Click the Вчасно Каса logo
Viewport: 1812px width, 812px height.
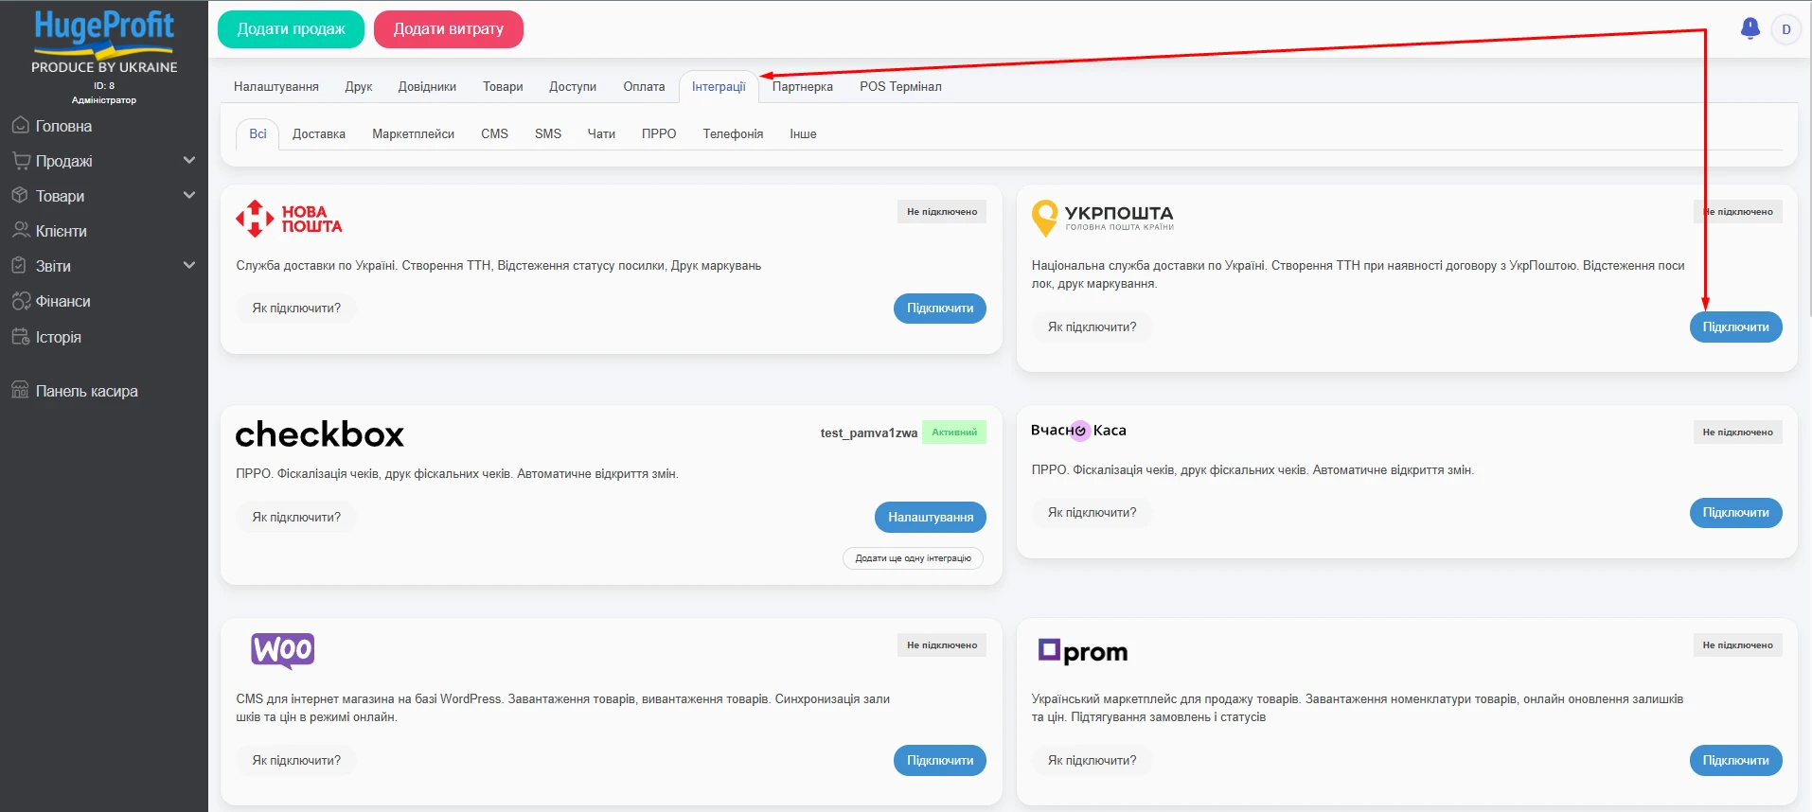point(1078,431)
